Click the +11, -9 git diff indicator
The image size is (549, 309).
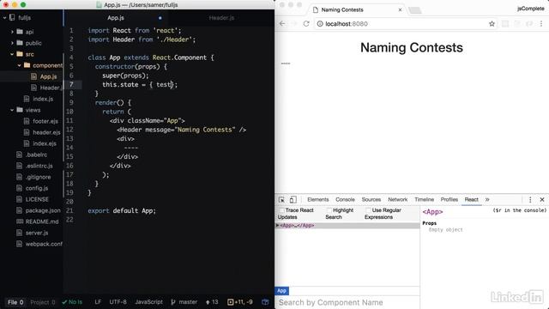pos(240,302)
